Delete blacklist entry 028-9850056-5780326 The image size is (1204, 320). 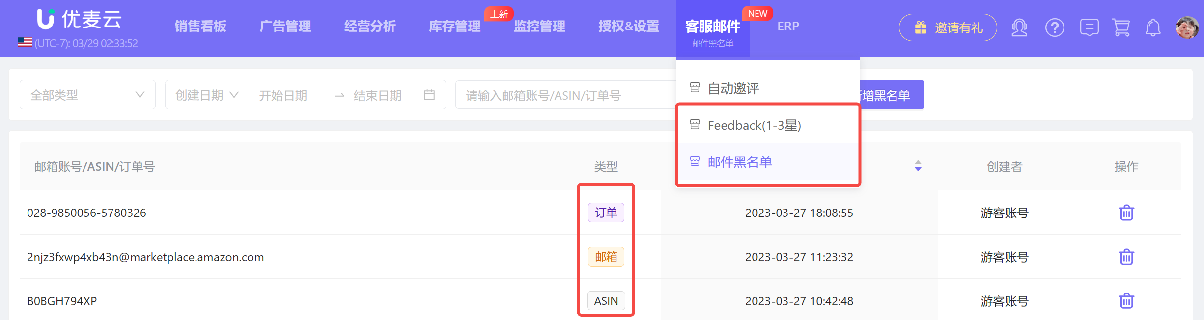pos(1126,213)
